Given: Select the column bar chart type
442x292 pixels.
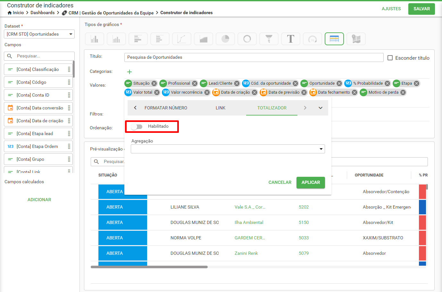Looking at the screenshot, I should tap(95, 39).
